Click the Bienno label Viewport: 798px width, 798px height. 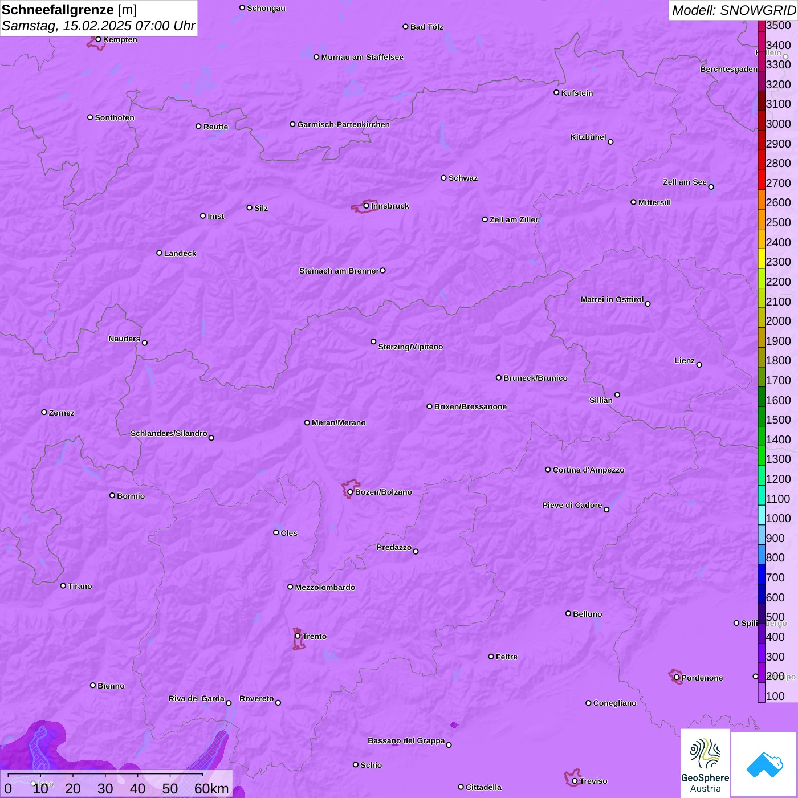[x=111, y=686]
